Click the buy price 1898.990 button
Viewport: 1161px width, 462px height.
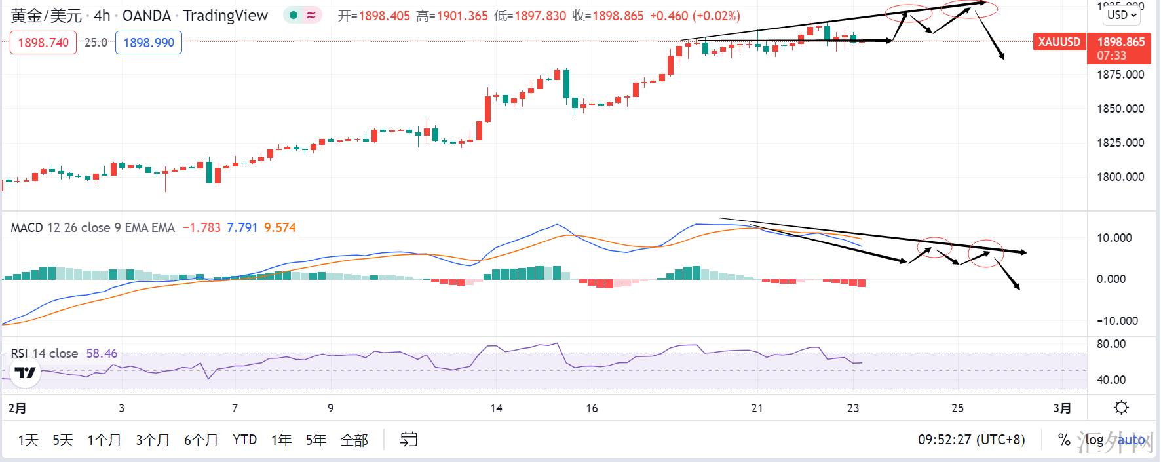click(x=149, y=43)
